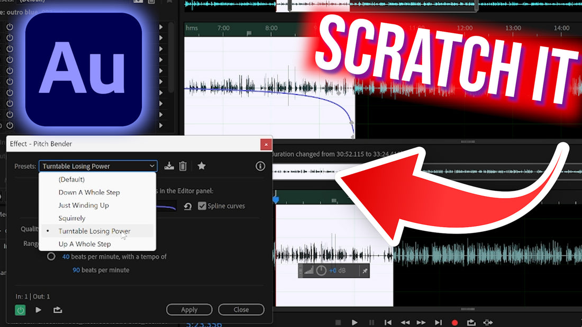Click the HUD level bars icon
The height and width of the screenshot is (327, 582).
coord(308,270)
